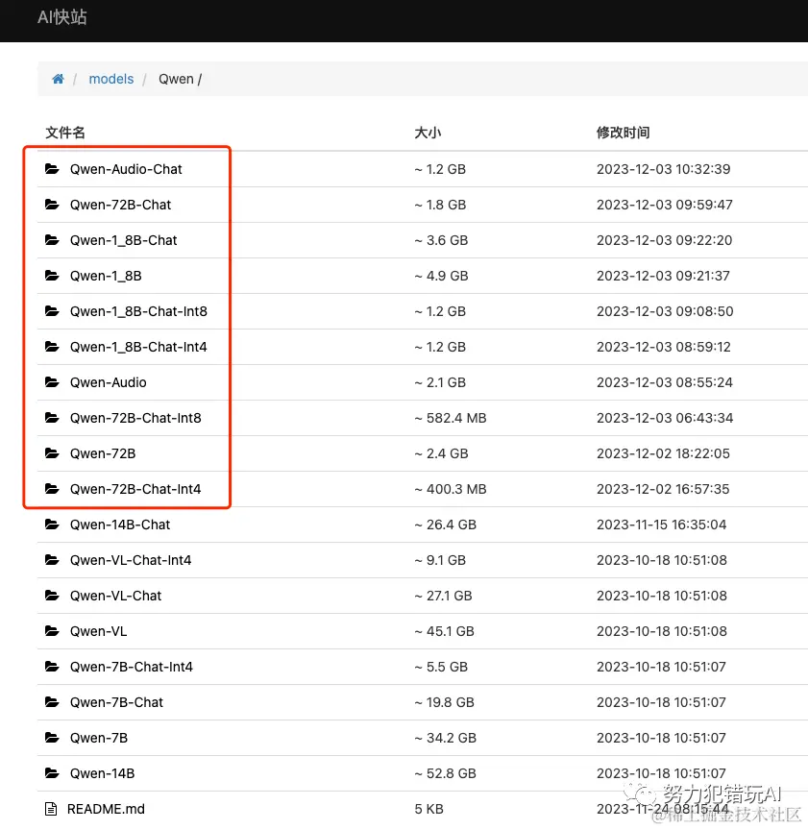
Task: Open the Qwen-1_8B-Chat-Int8 folder link
Action: point(138,310)
